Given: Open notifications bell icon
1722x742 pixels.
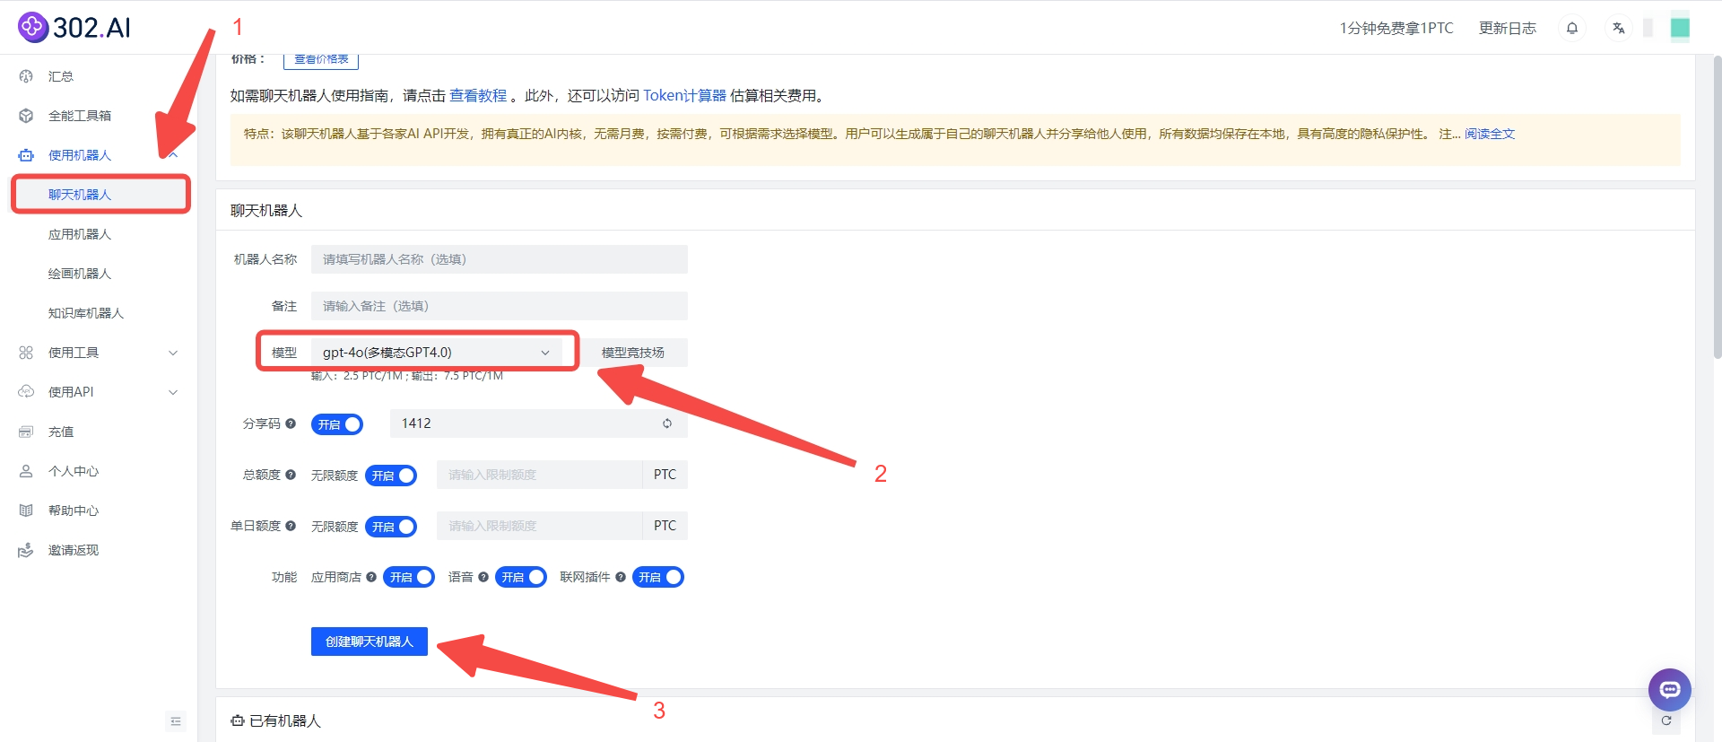Looking at the screenshot, I should point(1572,28).
